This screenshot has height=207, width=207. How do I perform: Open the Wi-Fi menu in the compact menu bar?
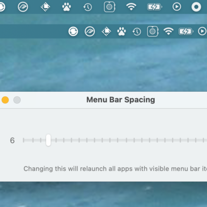coord(168,31)
